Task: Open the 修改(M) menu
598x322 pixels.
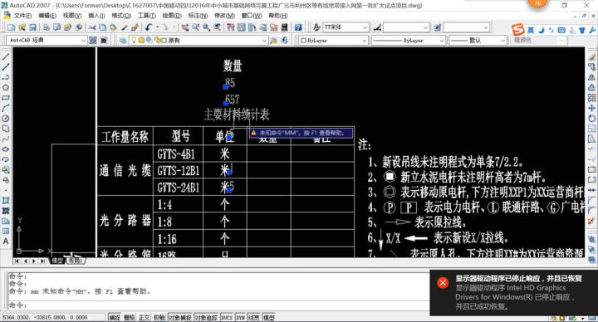Action: click(224, 16)
